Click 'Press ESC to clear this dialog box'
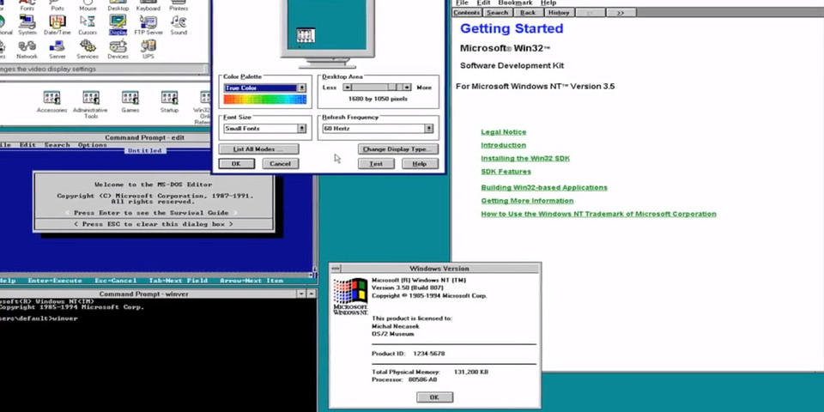824x412 pixels. coord(154,224)
